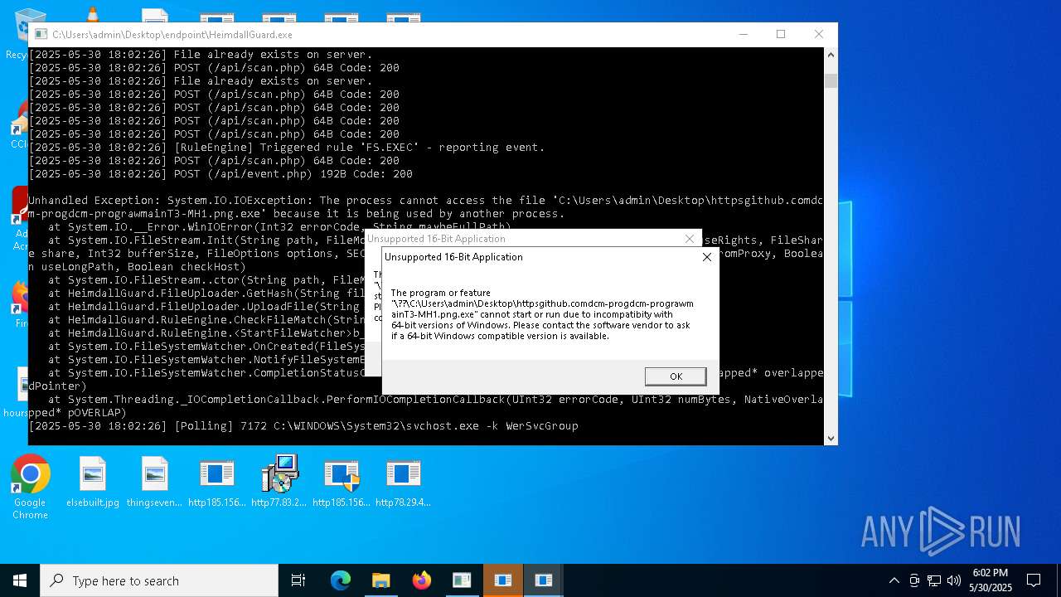Click OK in the Unsupported 16-Bit Application dialog
The image size is (1061, 597).
click(x=676, y=376)
